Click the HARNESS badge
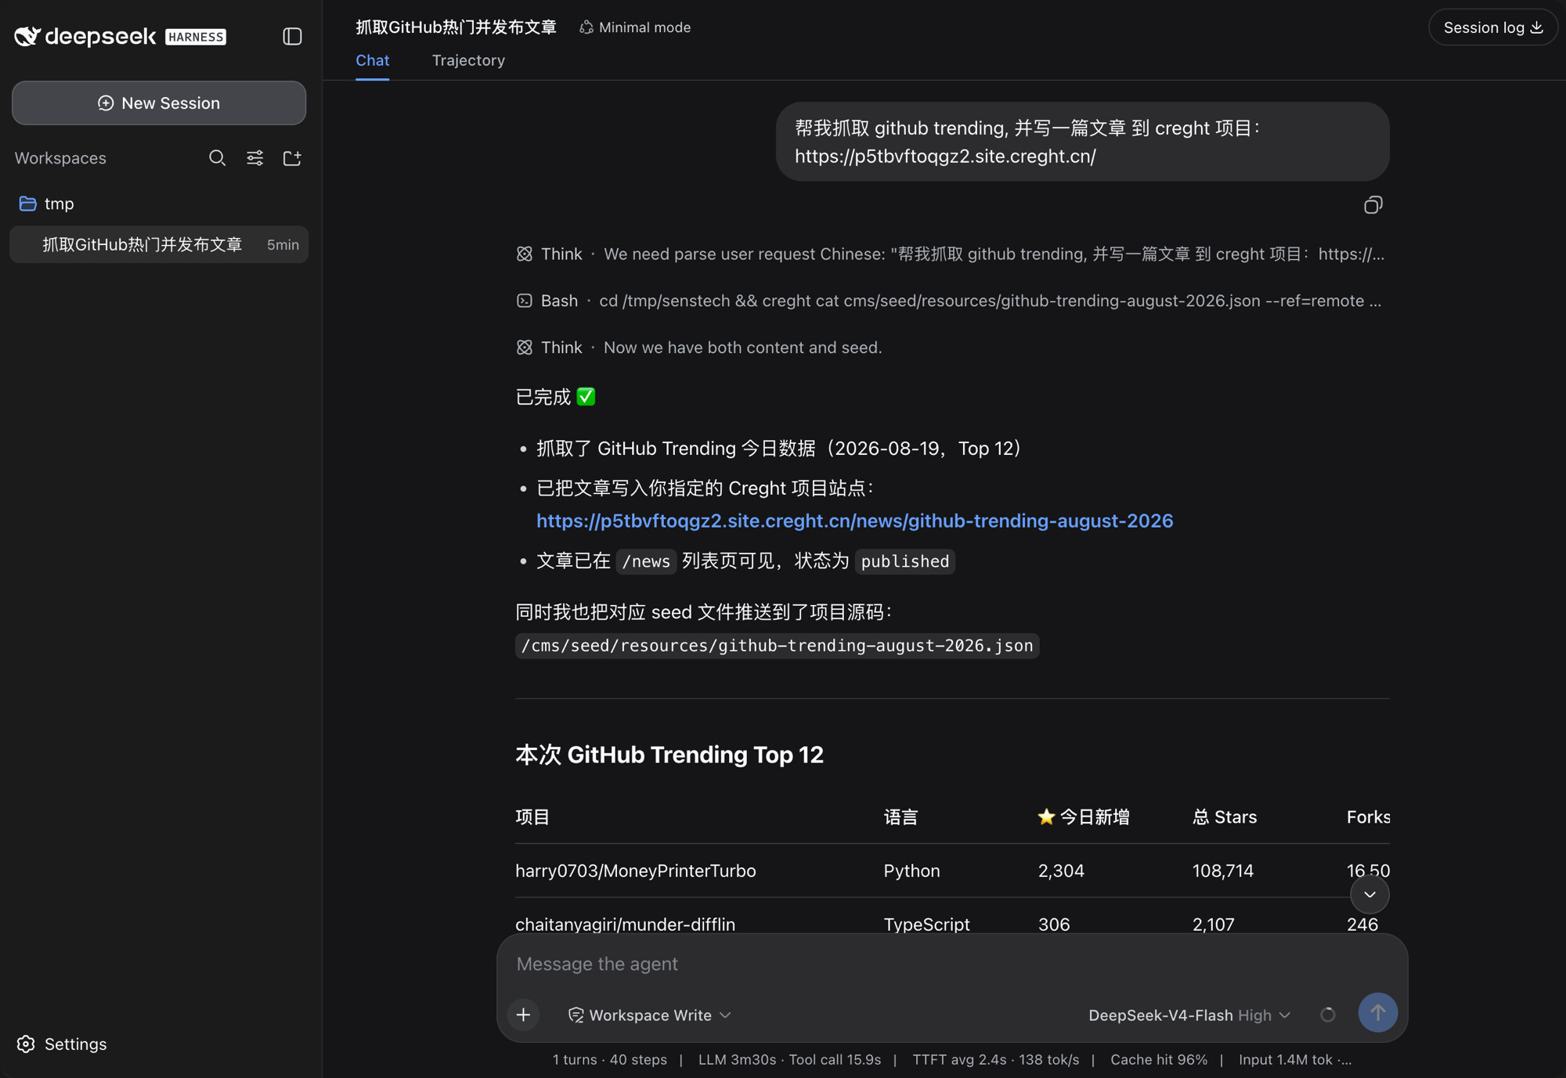The height and width of the screenshot is (1078, 1566). point(196,37)
